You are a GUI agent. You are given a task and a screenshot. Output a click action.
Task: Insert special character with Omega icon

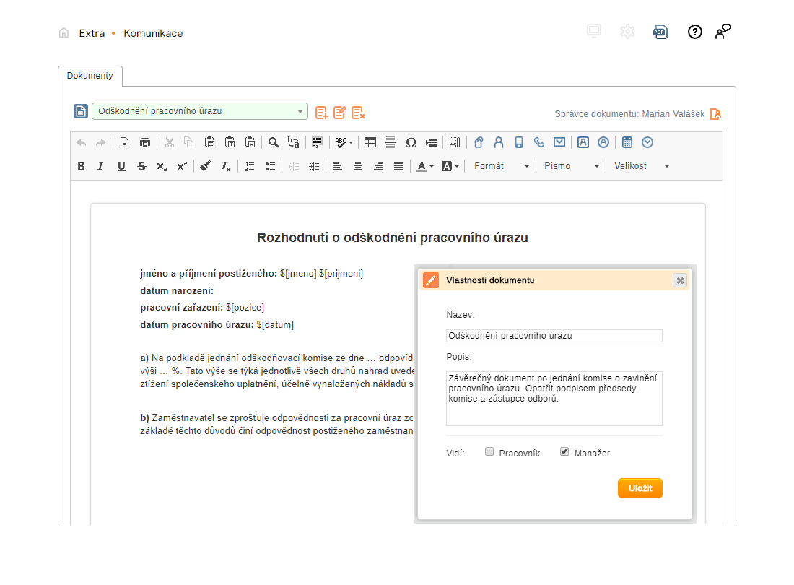[411, 142]
